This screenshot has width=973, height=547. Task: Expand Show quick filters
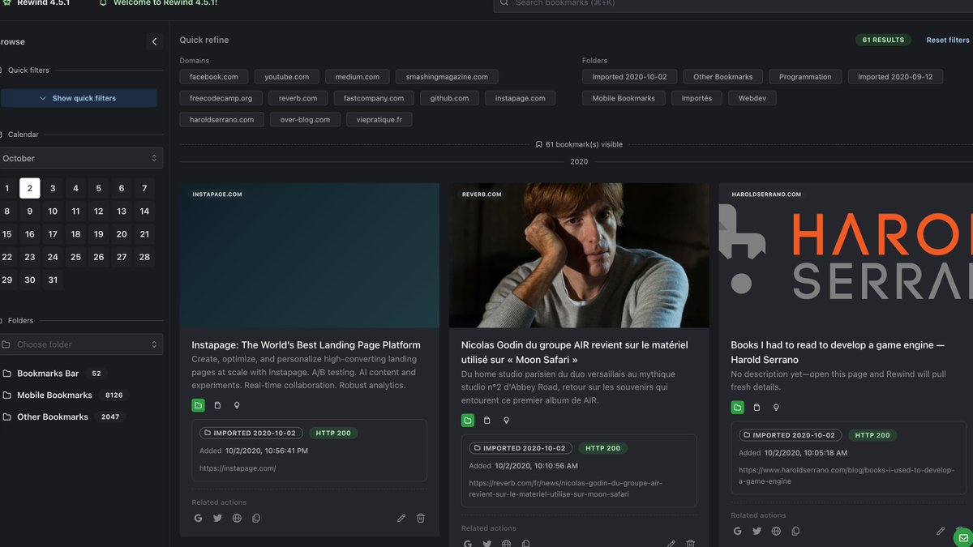point(79,98)
